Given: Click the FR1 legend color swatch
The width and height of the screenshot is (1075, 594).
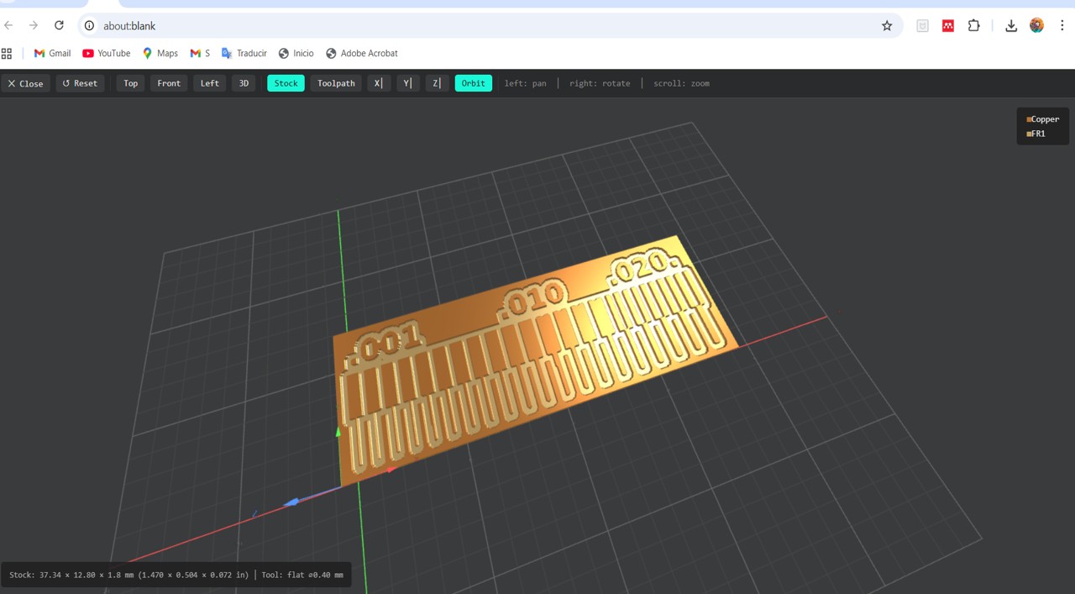Looking at the screenshot, I should click(1029, 134).
